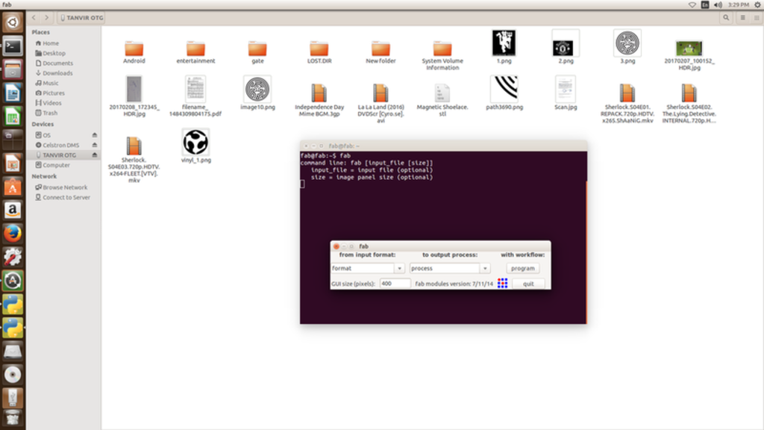Switch to grid view in file manager
Viewport: 764px width, 430px height.
click(757, 18)
